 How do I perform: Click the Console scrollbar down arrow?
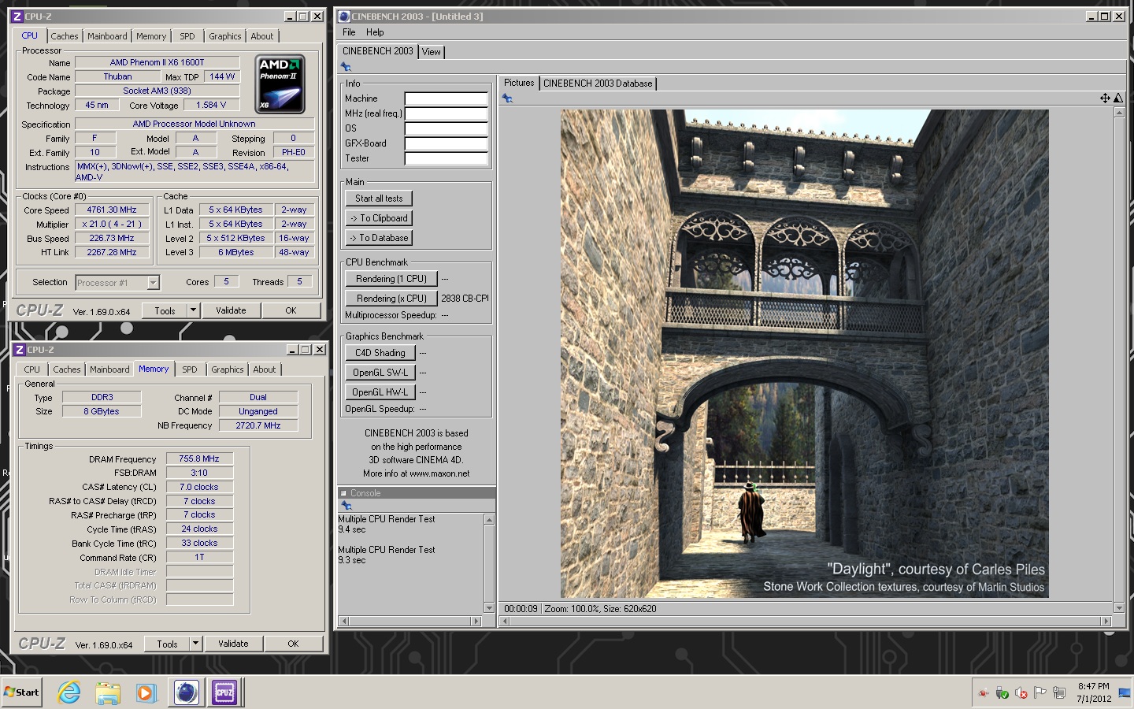(x=489, y=608)
